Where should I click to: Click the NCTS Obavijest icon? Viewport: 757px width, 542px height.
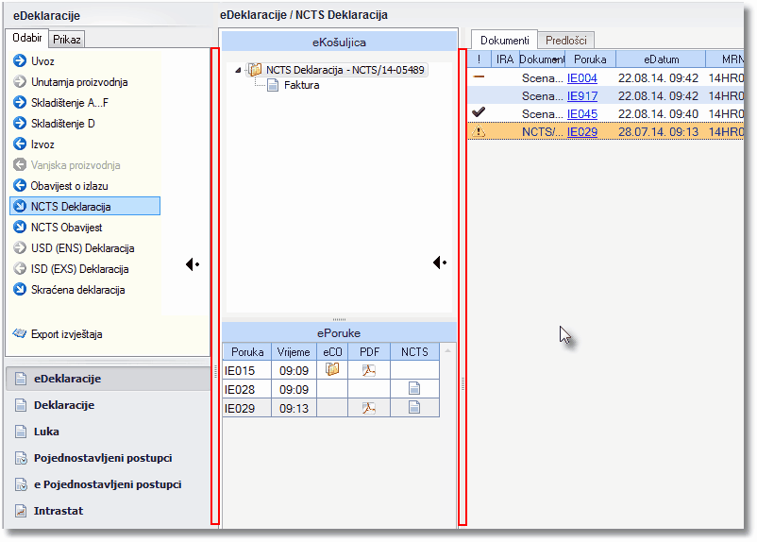20,227
